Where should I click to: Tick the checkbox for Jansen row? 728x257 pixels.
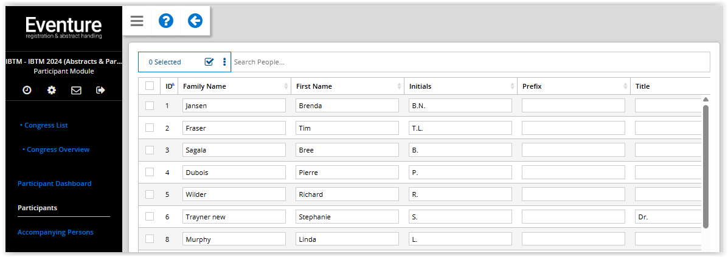(x=150, y=106)
